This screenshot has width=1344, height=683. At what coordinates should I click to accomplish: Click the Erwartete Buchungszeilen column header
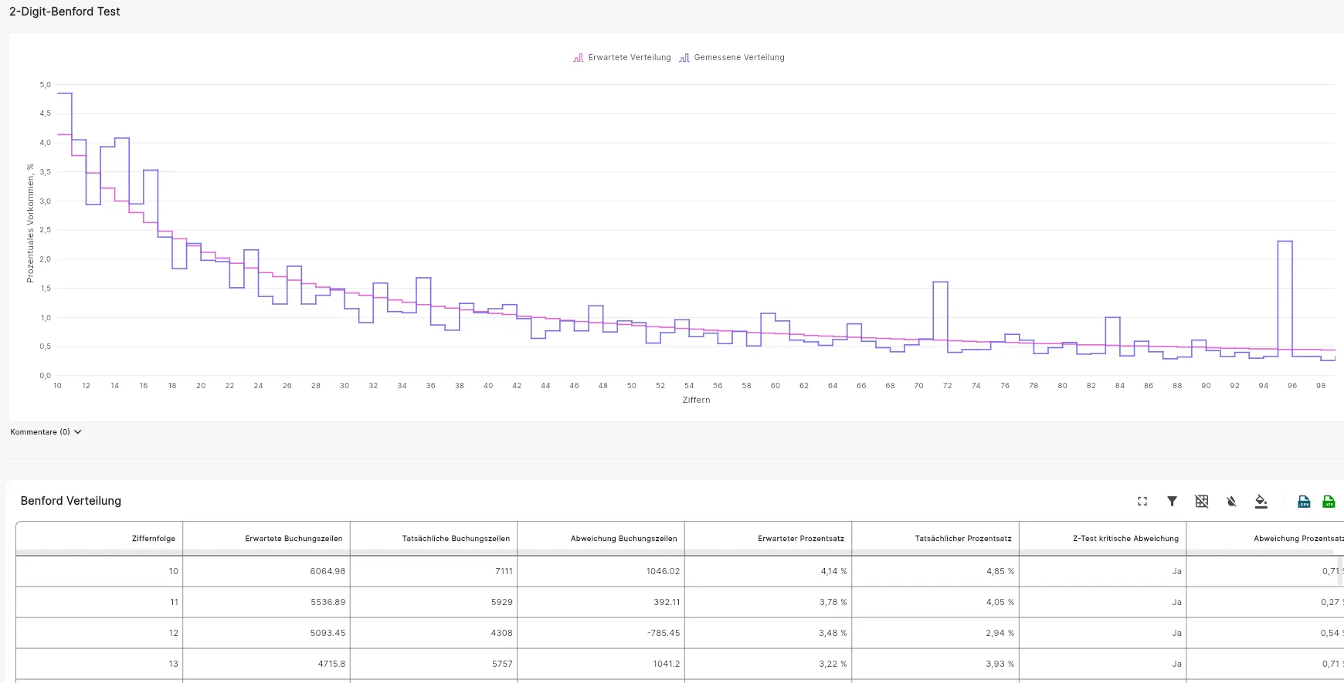(x=294, y=539)
